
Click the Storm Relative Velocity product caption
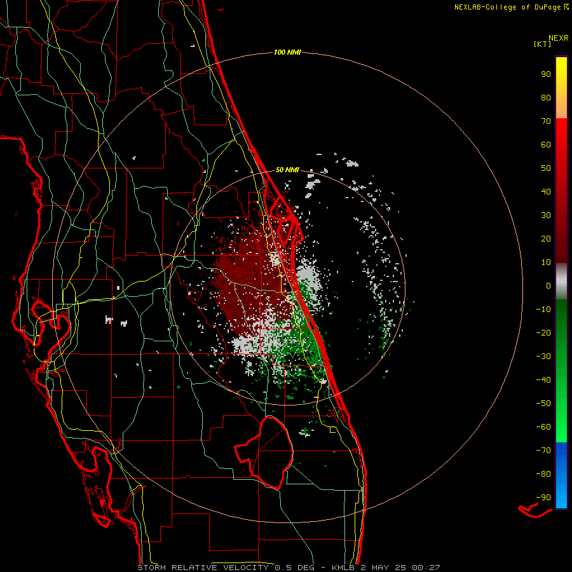[x=289, y=568]
